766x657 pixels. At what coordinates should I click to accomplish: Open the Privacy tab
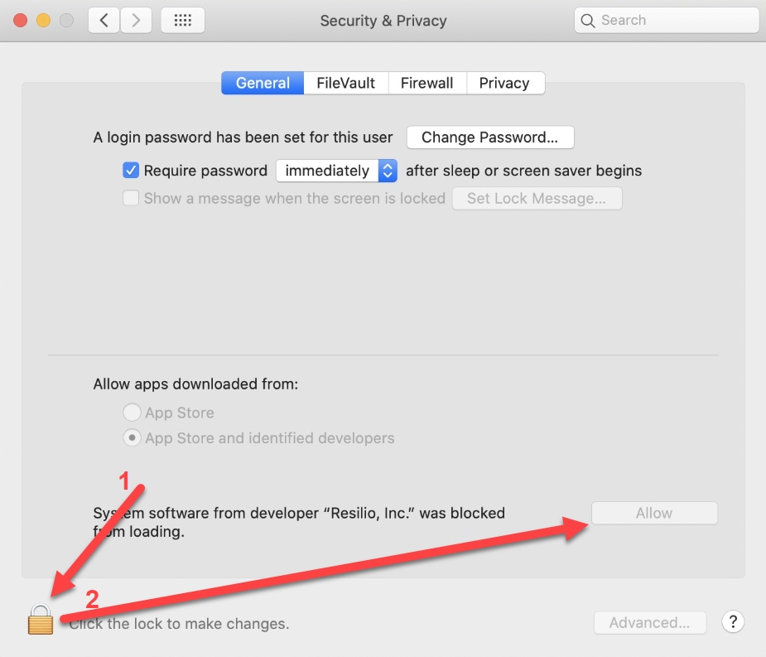click(x=503, y=83)
